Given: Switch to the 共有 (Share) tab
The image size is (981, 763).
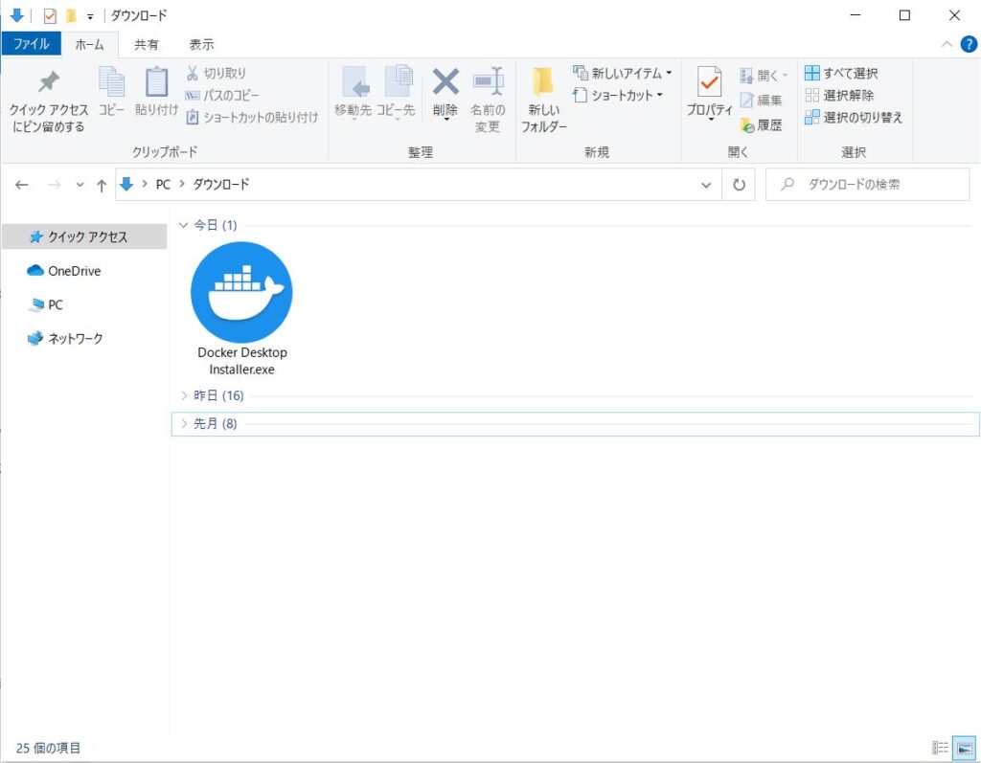Looking at the screenshot, I should coord(147,44).
